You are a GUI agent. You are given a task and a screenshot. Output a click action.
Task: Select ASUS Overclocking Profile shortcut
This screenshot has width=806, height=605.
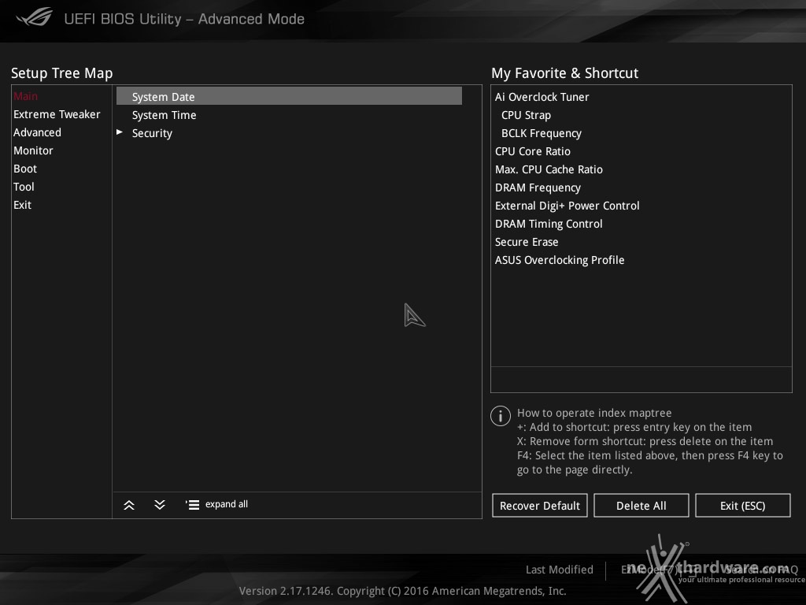click(560, 260)
